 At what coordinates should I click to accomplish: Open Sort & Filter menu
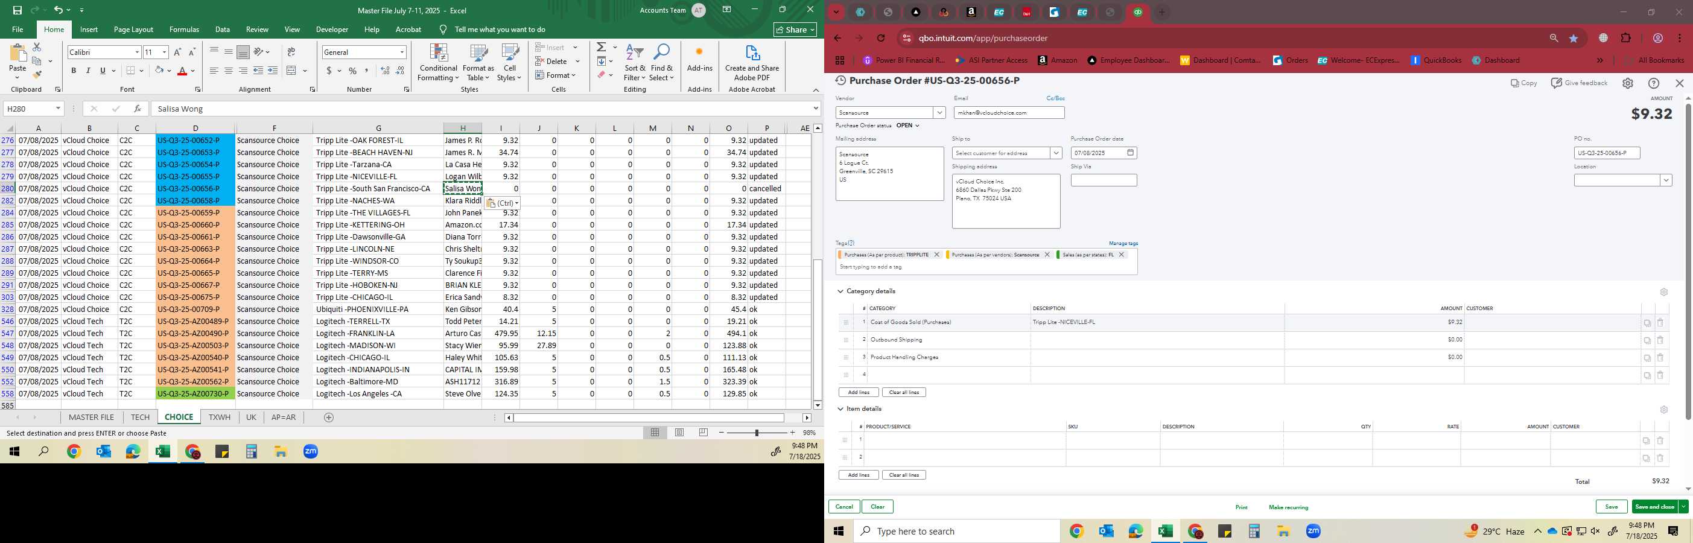[x=635, y=63]
